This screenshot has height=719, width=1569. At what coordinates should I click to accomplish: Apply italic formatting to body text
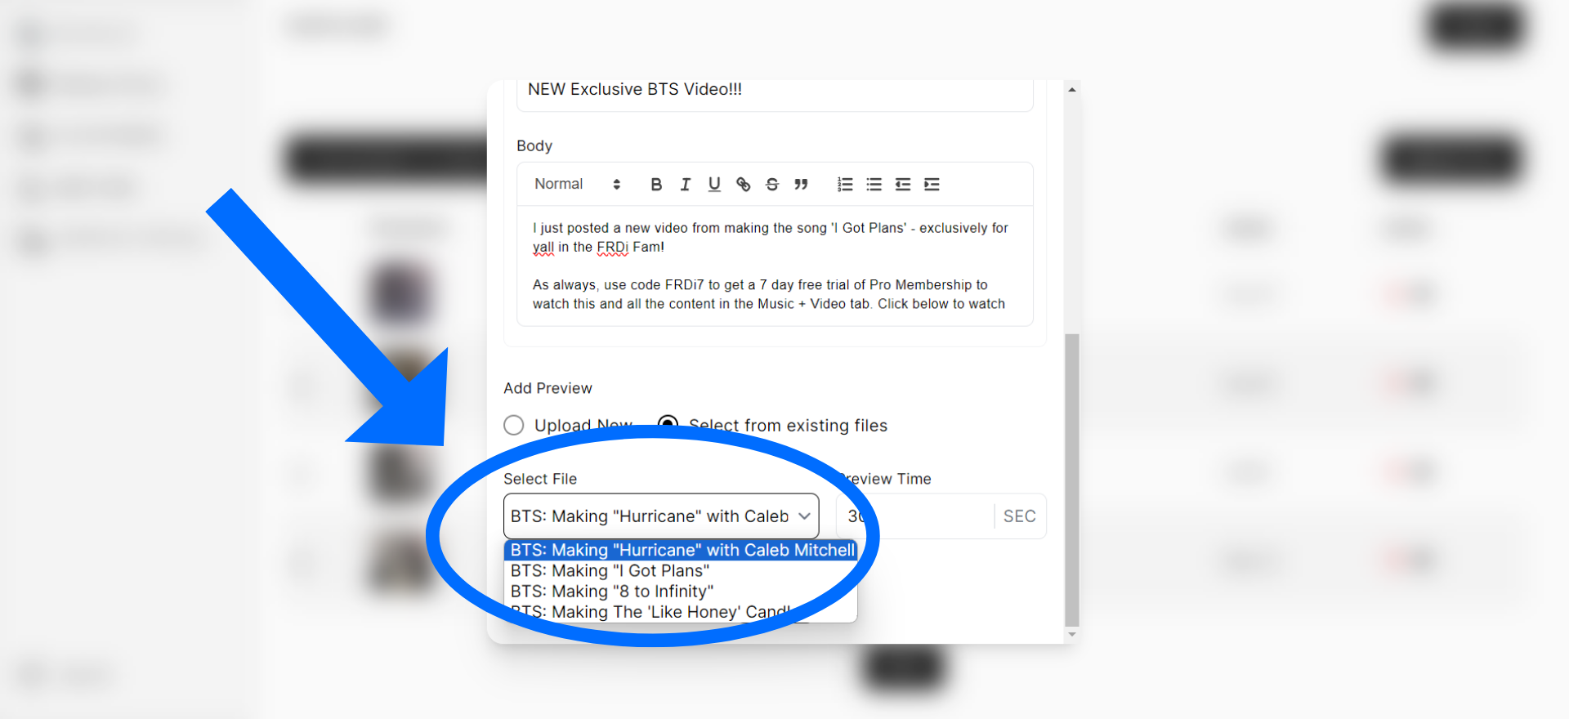686,185
